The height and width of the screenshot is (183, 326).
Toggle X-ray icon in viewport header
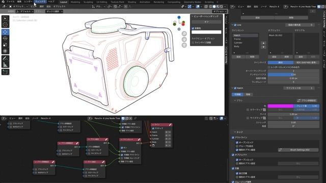206,7
